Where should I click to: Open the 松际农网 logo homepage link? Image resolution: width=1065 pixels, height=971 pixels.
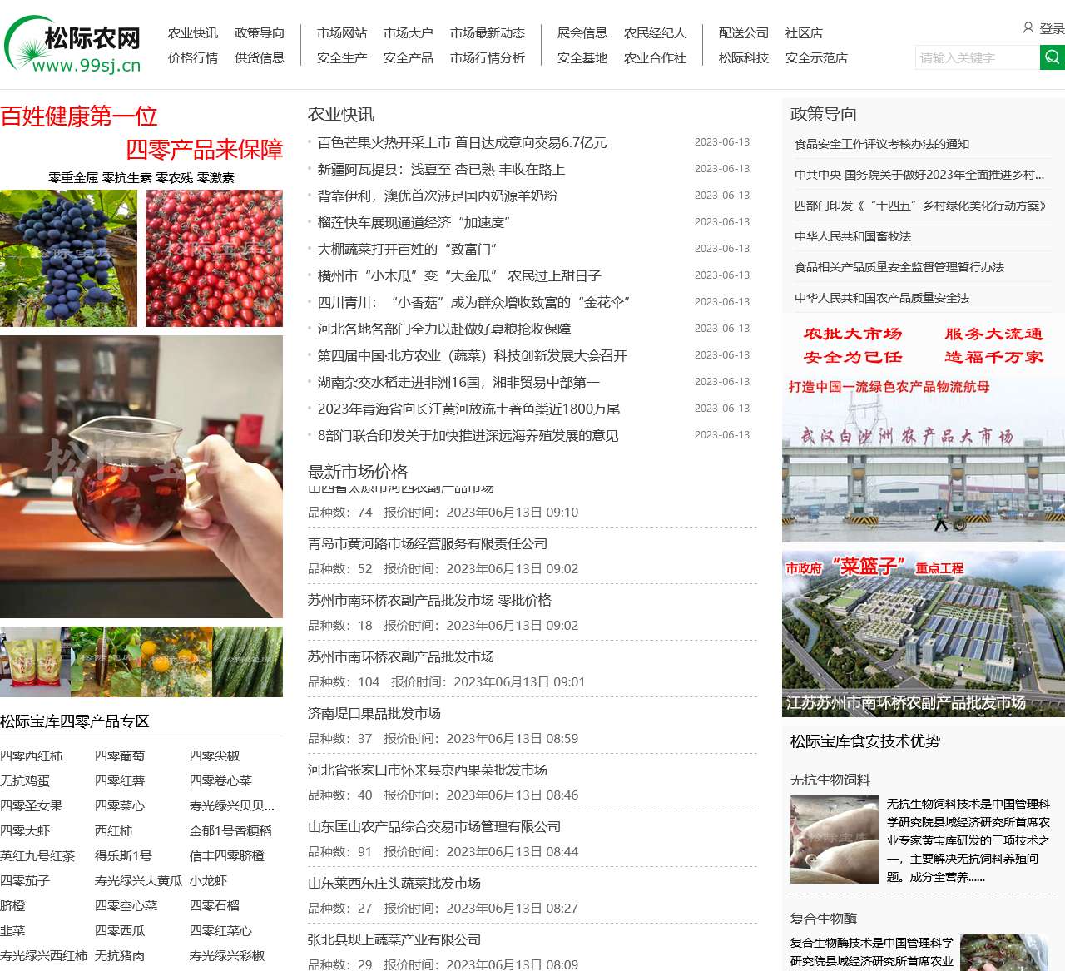tap(73, 44)
